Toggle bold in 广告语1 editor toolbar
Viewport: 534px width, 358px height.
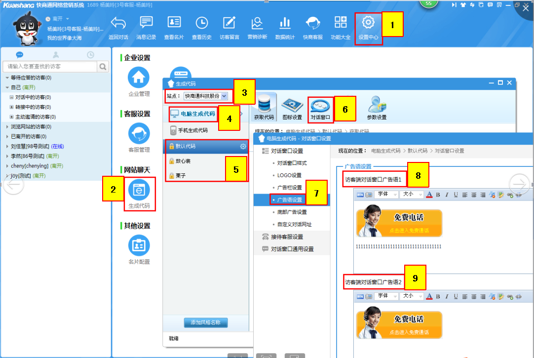click(438, 195)
